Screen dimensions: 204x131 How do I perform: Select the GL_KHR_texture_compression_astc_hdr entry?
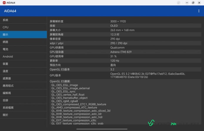click(x=77, y=117)
